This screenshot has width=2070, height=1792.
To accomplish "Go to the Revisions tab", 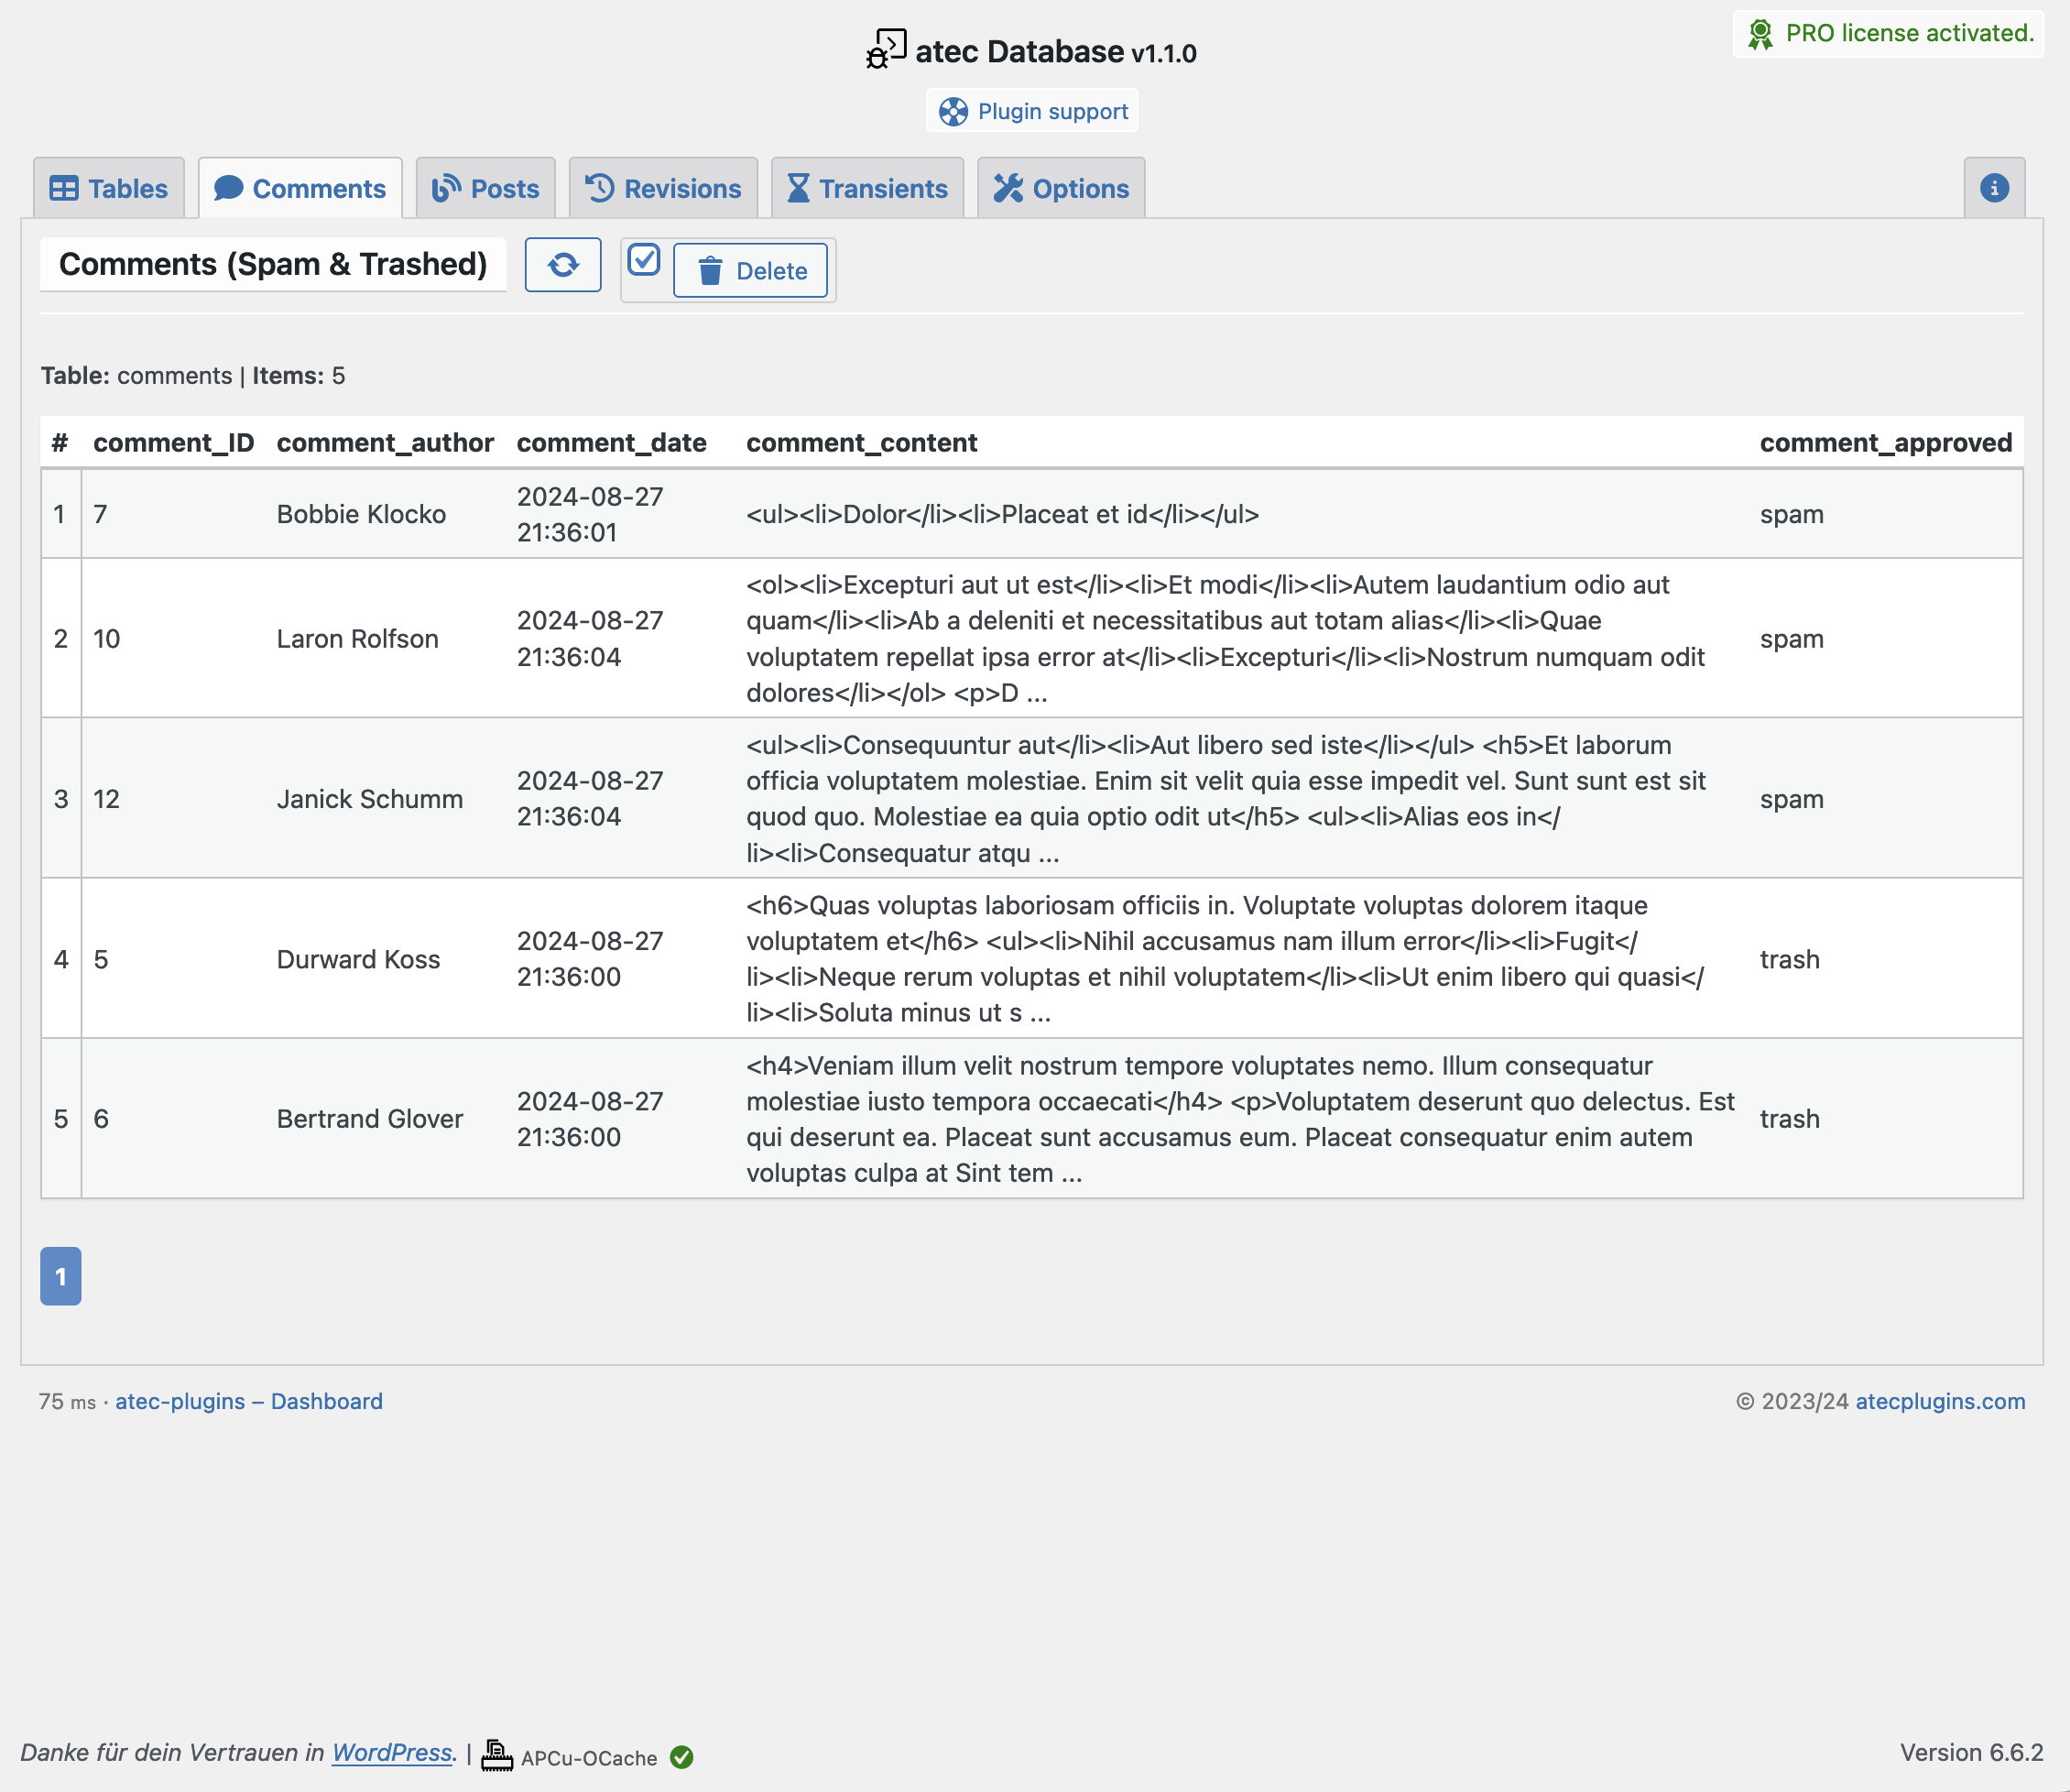I will click(x=664, y=188).
